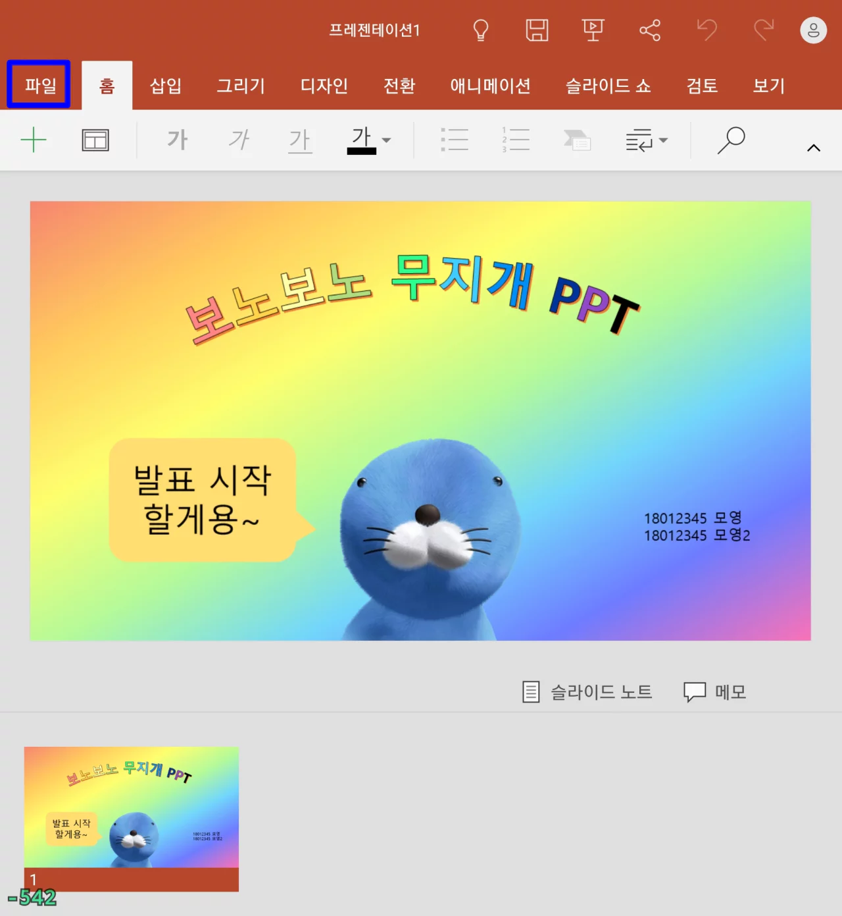Image resolution: width=842 pixels, height=916 pixels.
Task: Undo the last action
Action: (706, 30)
